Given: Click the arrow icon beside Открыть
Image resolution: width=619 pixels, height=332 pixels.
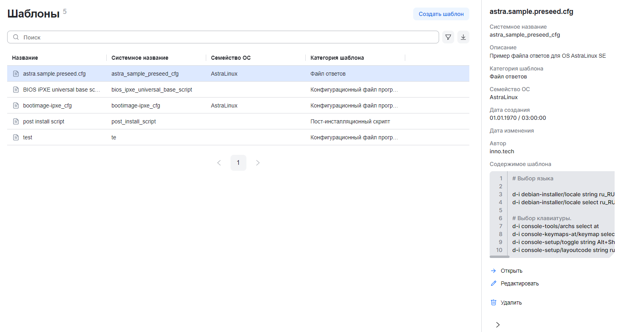Looking at the screenshot, I should pyautogui.click(x=493, y=271).
